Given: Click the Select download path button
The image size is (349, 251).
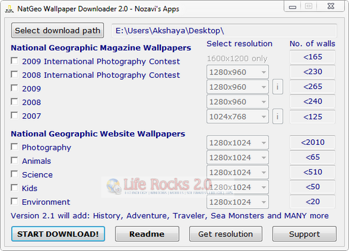Looking at the screenshot, I should click(x=58, y=30).
